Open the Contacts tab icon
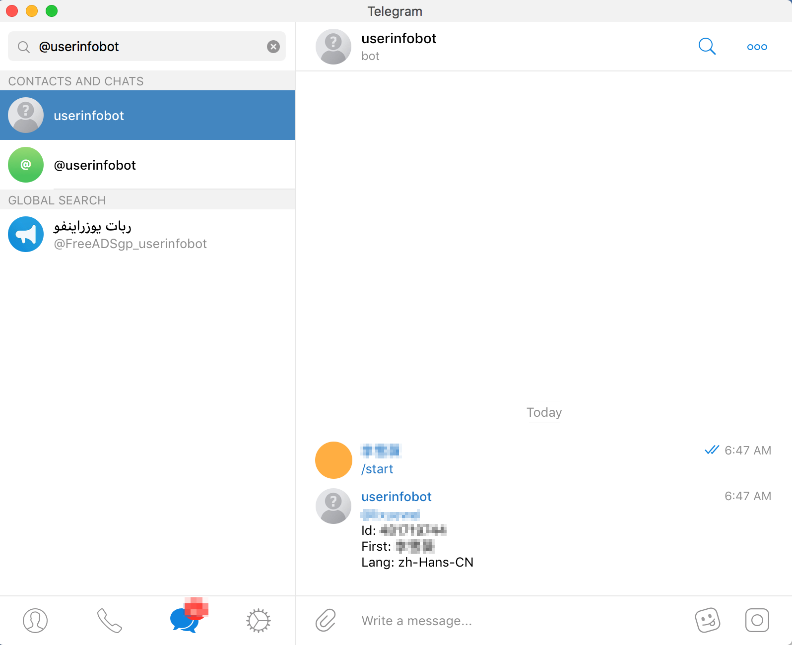The image size is (792, 645). [35, 621]
